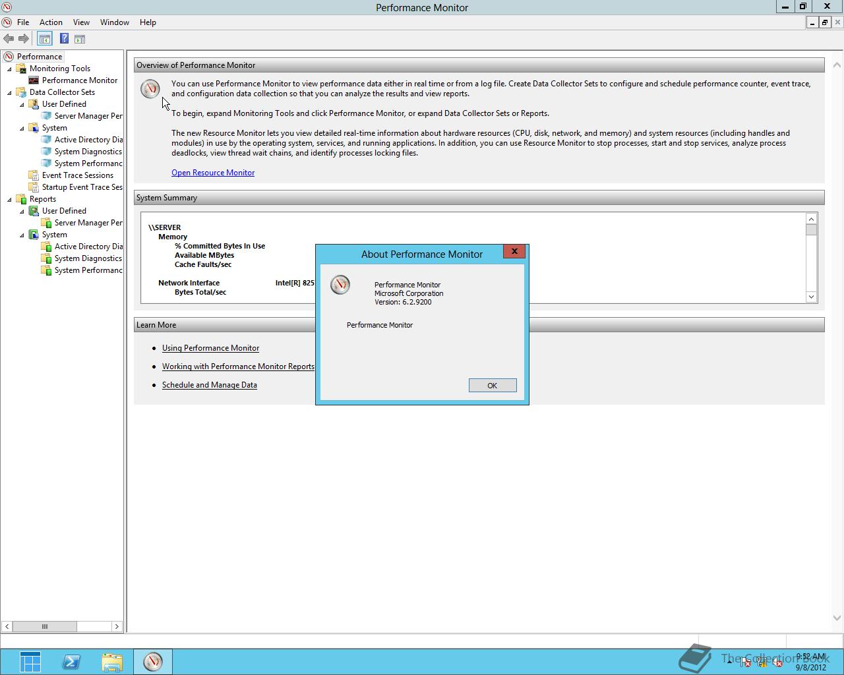
Task: Click the Event Trace Sessions folder icon
Action: [34, 175]
